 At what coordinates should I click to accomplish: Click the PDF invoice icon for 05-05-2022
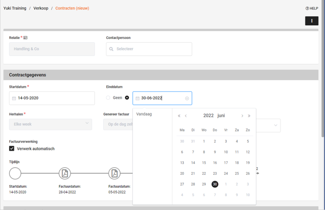pyautogui.click(x=114, y=173)
